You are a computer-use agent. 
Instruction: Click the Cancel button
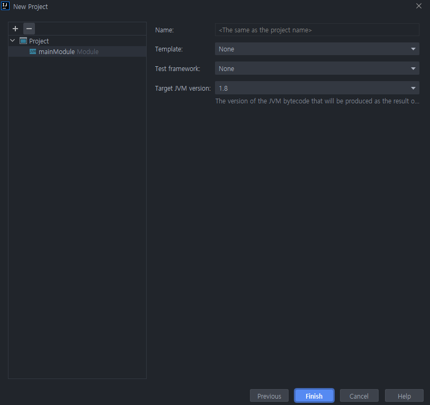pyautogui.click(x=359, y=396)
